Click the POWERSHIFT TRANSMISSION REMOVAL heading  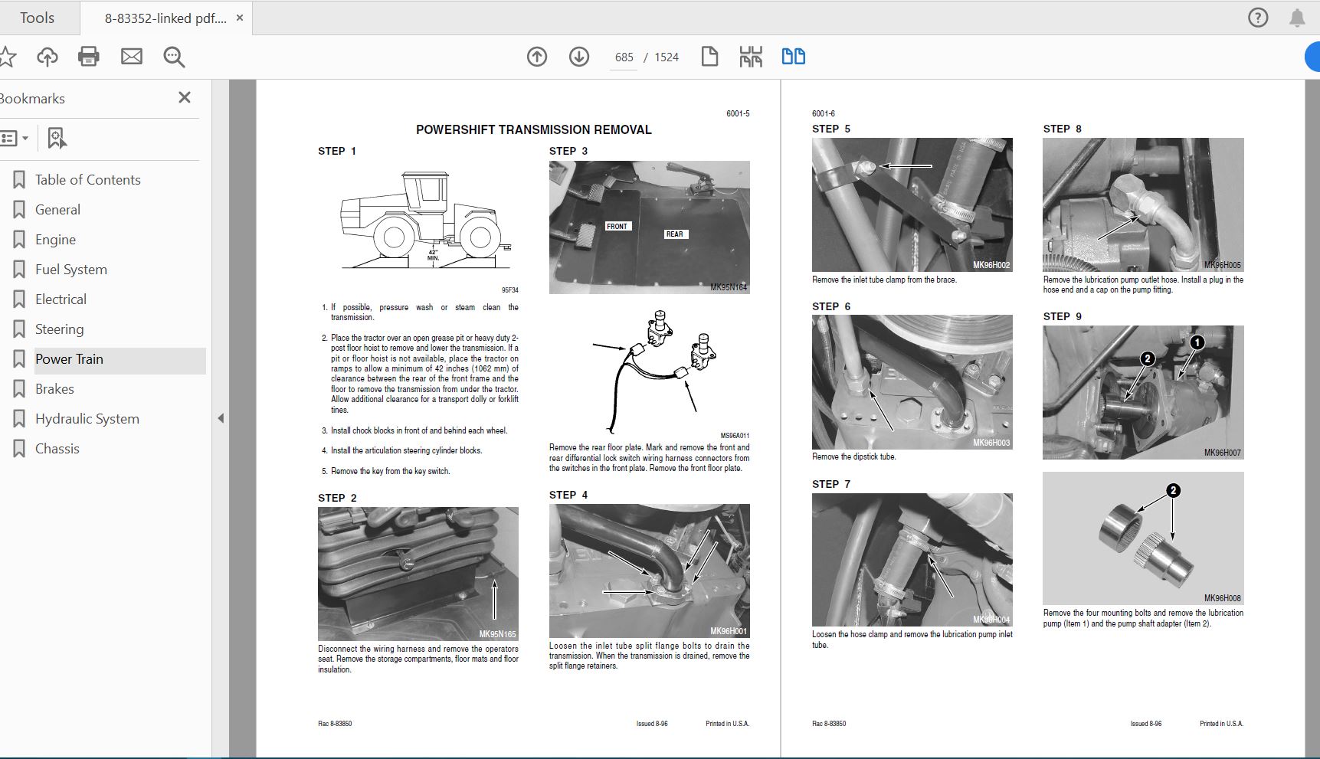[x=534, y=130]
